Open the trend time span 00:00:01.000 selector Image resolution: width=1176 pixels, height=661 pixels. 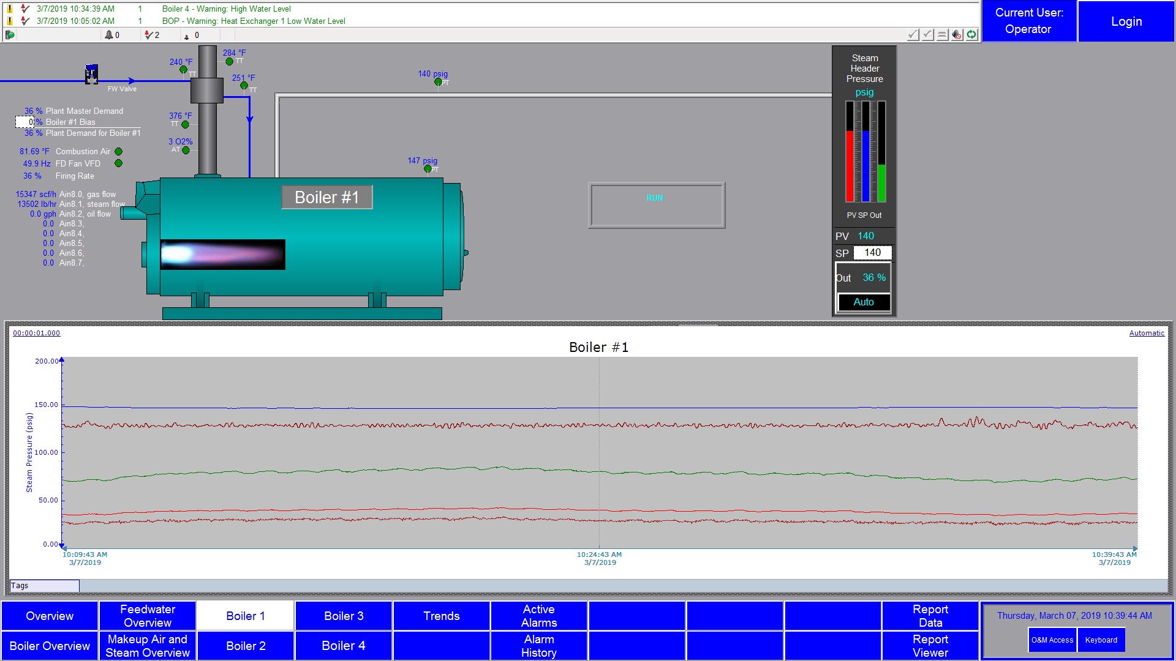tap(37, 333)
